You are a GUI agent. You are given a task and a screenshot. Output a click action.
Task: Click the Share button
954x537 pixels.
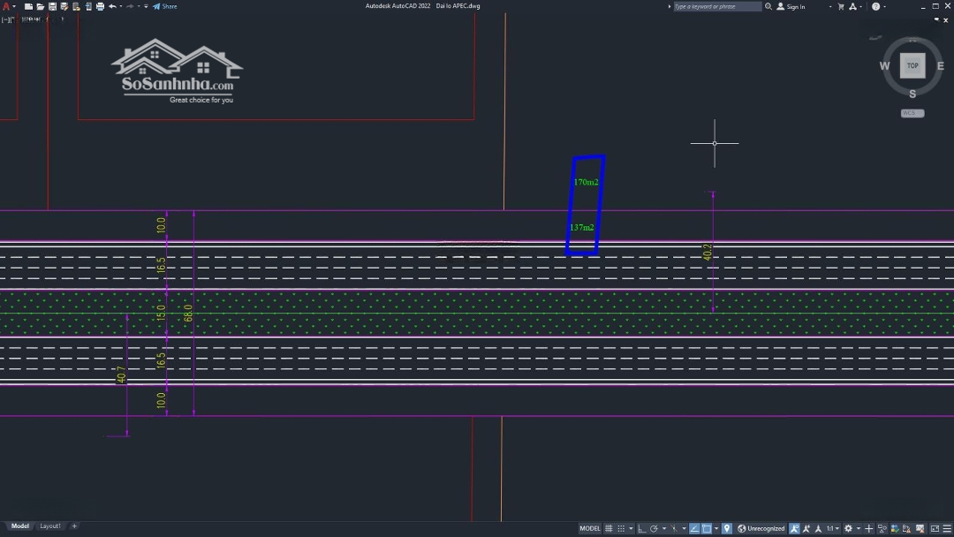coord(165,6)
